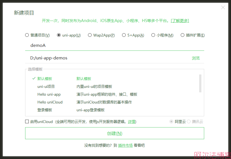This screenshot has height=159, width=231.
Task: Select the 阿里云 radio option
Action: (171, 122)
